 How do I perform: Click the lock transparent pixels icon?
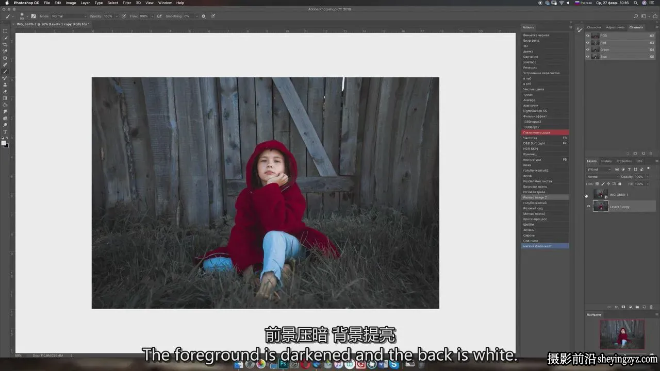[597, 183]
